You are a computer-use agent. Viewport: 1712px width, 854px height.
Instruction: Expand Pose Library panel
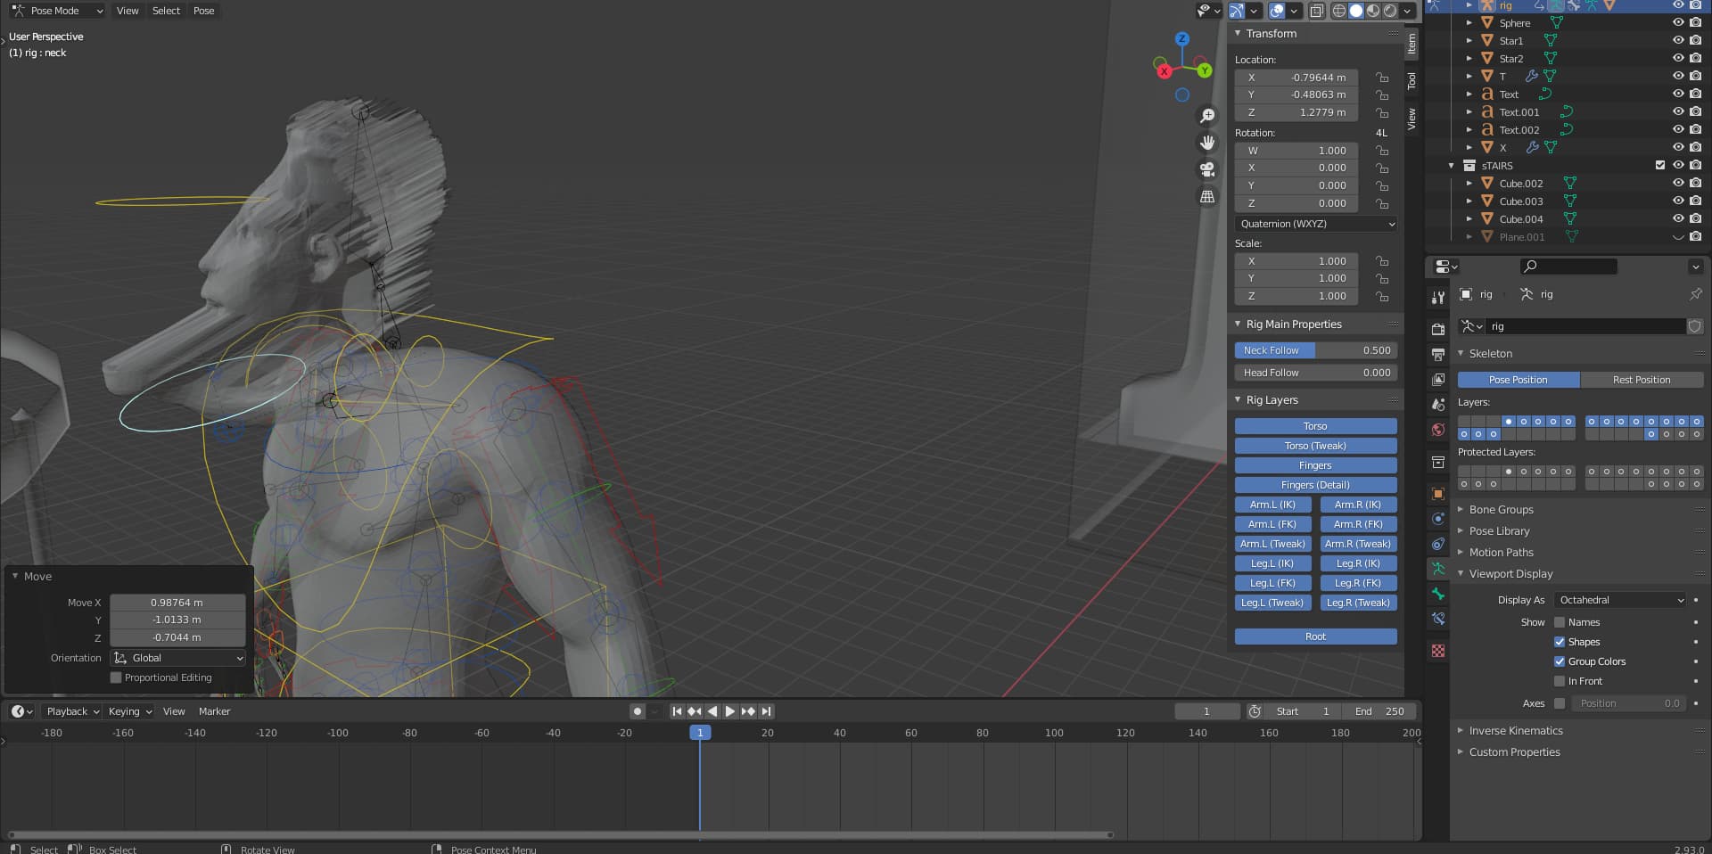1500,531
